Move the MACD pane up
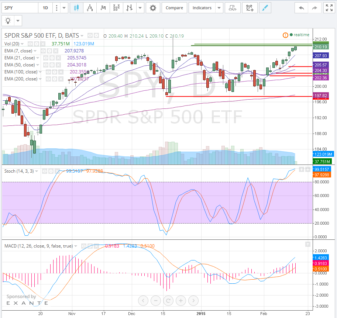Screen dimensions: 337x318 308,244
